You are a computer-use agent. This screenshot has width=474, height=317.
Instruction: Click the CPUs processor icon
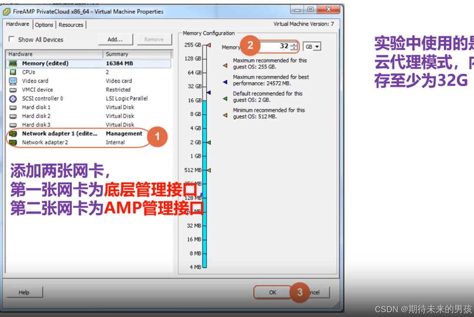(x=13, y=72)
